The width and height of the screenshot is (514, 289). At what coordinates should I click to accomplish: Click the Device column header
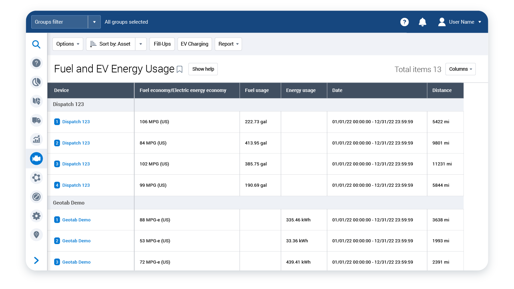pos(91,90)
